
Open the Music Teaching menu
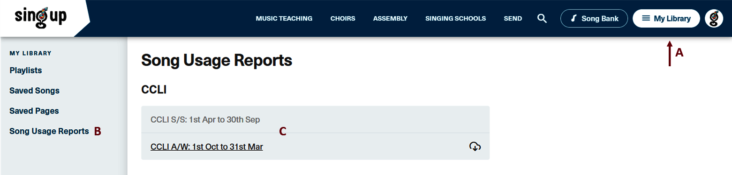284,19
